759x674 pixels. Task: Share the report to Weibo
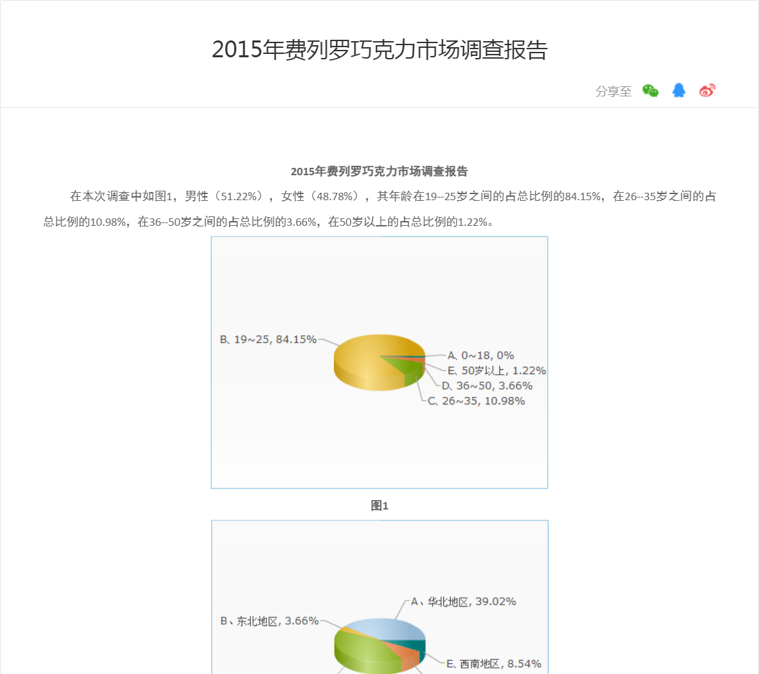click(707, 90)
